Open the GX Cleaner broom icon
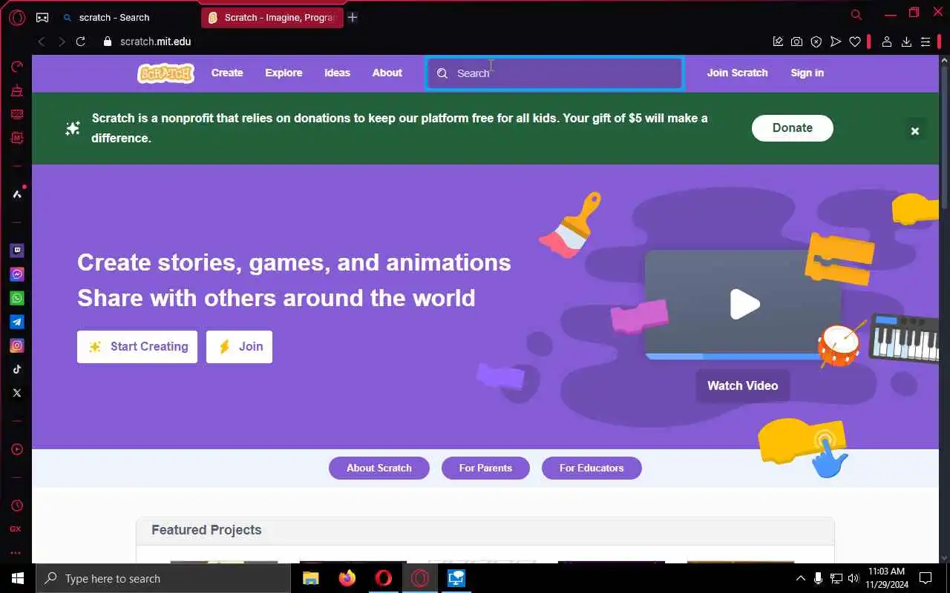 17,90
